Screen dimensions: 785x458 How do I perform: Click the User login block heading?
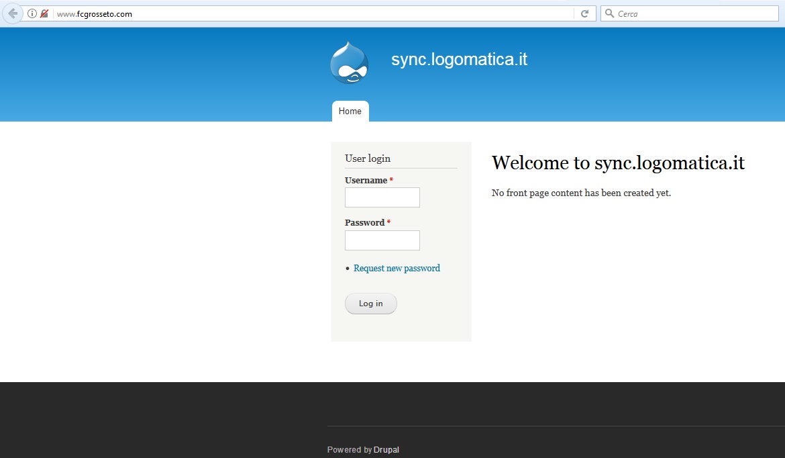click(x=368, y=158)
